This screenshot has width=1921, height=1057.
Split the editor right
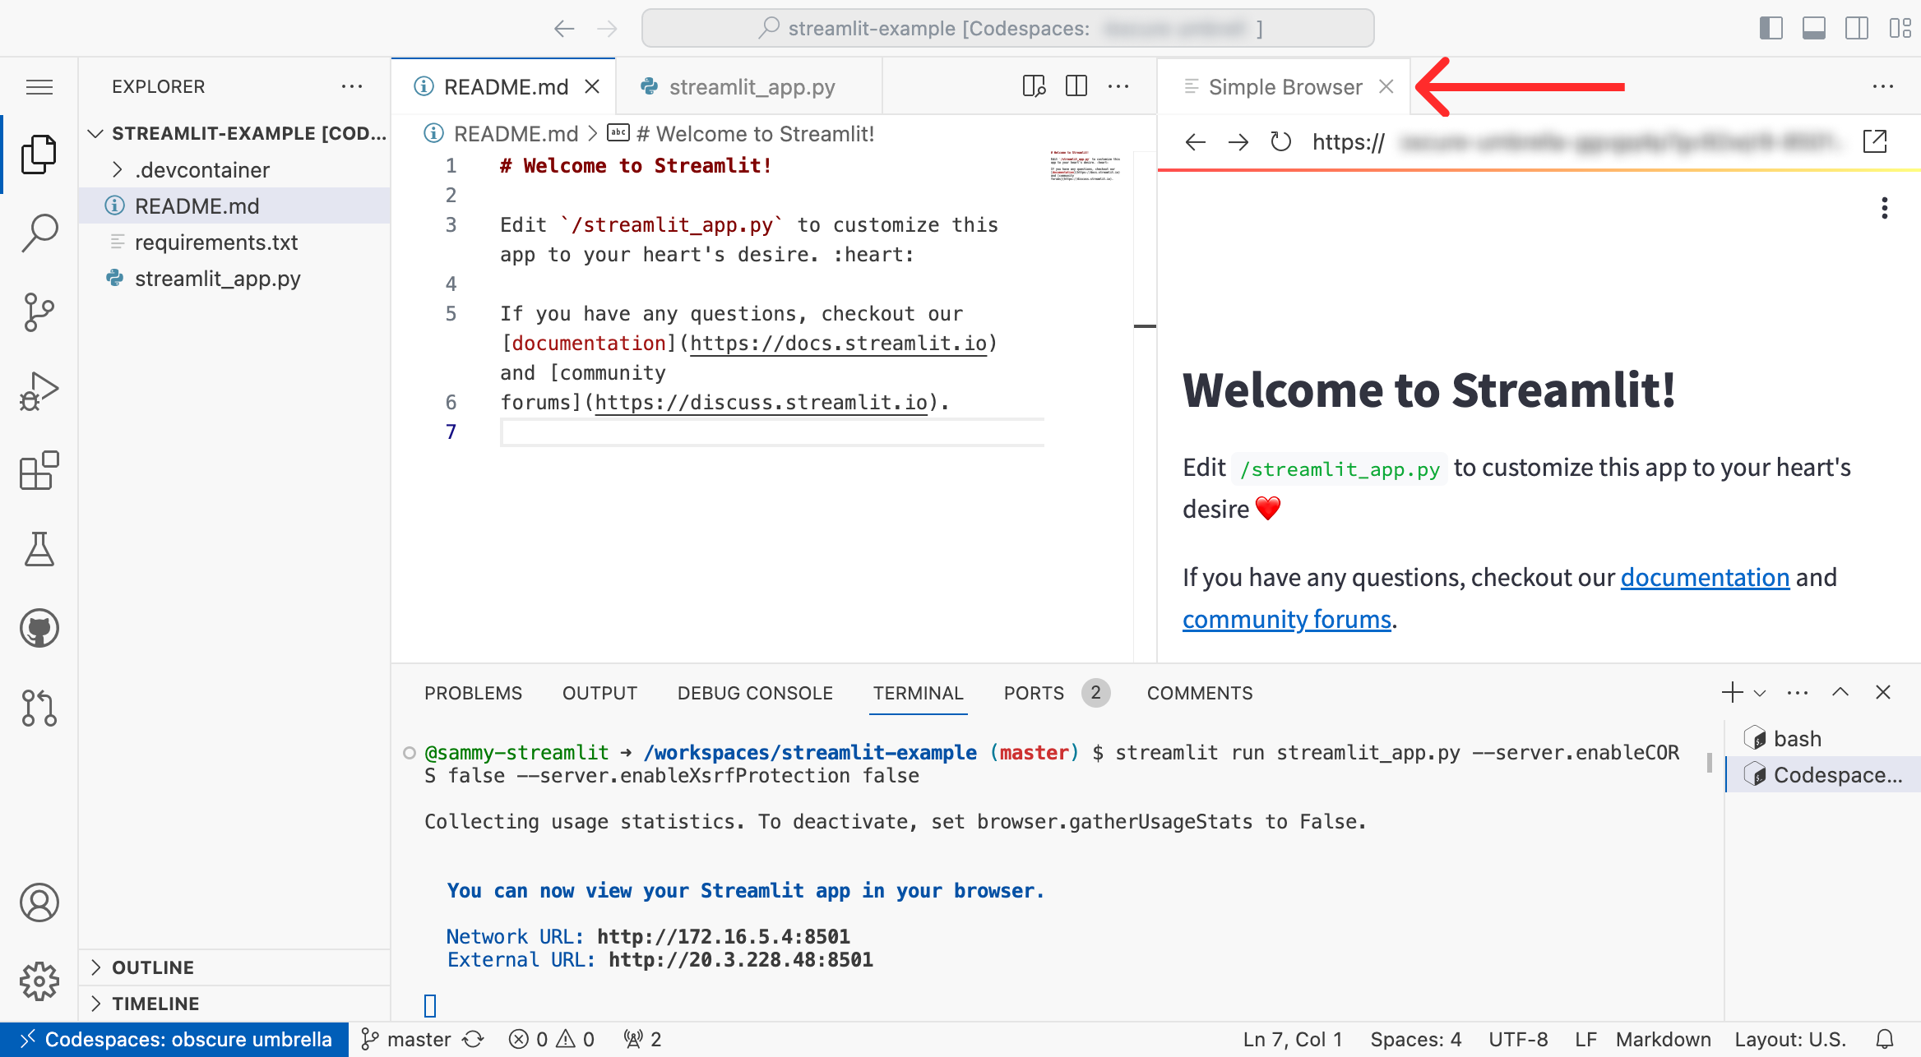pos(1076,86)
